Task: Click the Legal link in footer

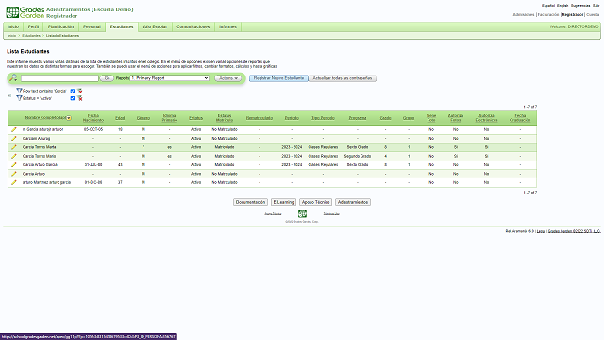Action: 541,231
